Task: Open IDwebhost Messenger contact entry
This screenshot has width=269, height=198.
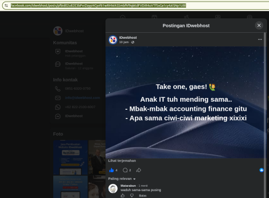Action: click(74, 116)
